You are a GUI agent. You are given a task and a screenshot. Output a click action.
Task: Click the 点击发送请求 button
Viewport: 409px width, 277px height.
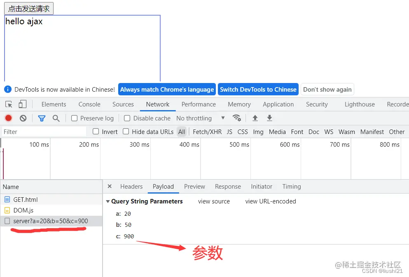(x=29, y=9)
